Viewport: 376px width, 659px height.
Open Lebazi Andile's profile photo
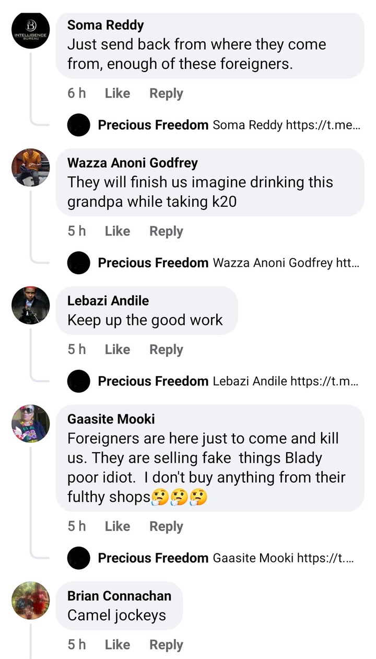[30, 305]
